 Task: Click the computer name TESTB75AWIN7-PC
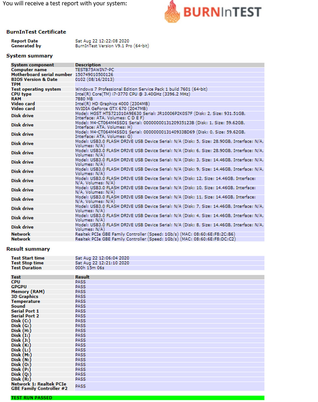[x=95, y=70]
